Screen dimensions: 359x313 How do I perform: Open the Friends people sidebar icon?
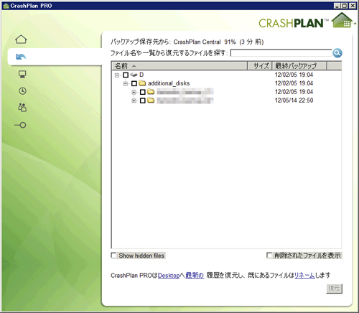pyautogui.click(x=22, y=108)
